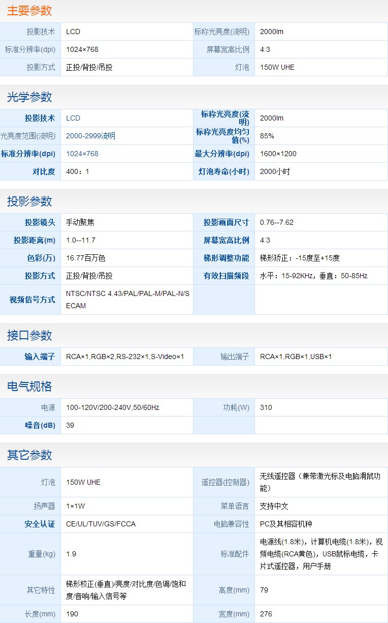Screen dimensions: 388x623
Task: Click the 对比度 label link
Action: (x=44, y=171)
